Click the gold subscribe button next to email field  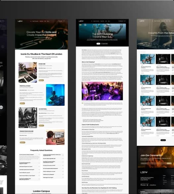[169, 163]
